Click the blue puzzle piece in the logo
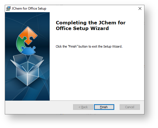This screenshot has height=128, width=158. pyautogui.click(x=28, y=51)
